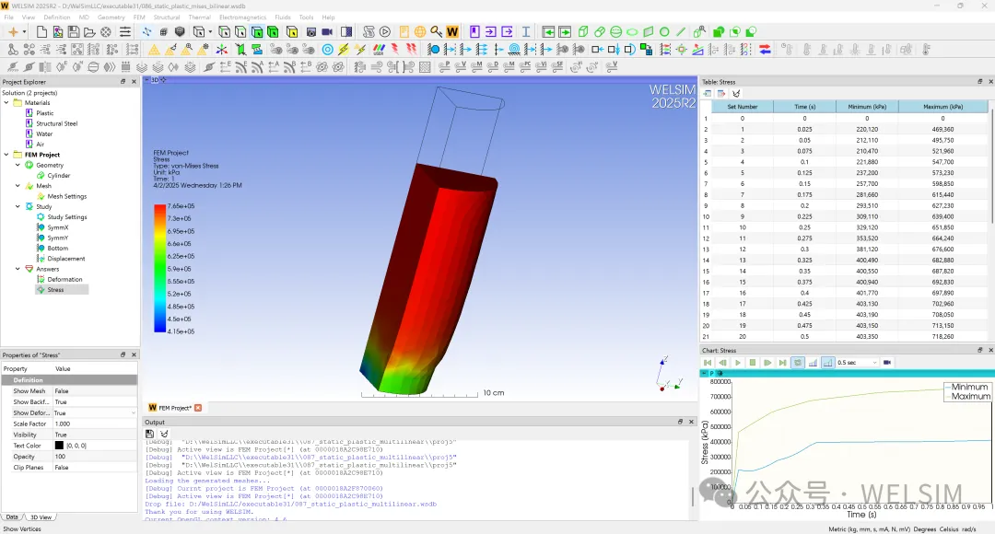This screenshot has width=995, height=534.
Task: Click the Table Stress vertical scrollbar
Action: (992, 165)
